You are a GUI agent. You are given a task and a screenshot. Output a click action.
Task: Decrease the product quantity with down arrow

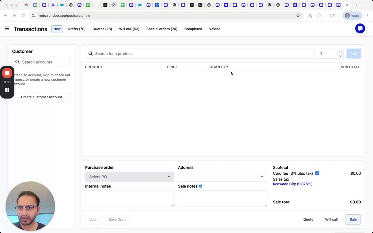coord(340,56)
